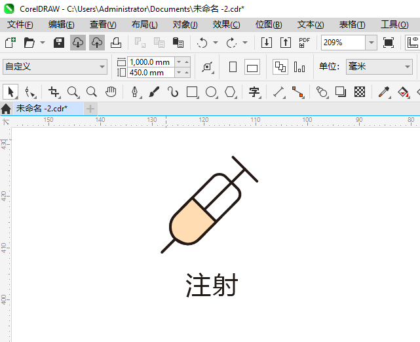Click the Import icon
The height and width of the screenshot is (342, 420).
pos(267,43)
